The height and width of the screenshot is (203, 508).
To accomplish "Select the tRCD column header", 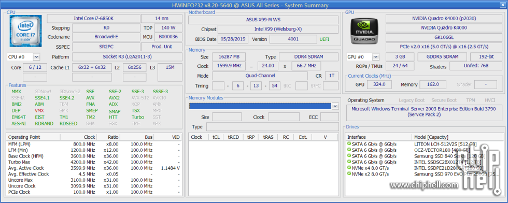I will click(x=233, y=137).
